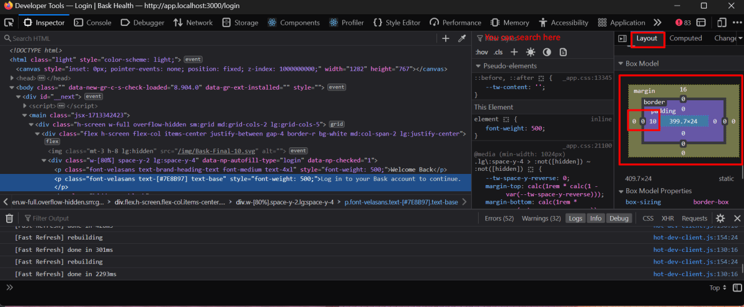Click the 399.7×24 content size box
744x307 pixels.
coord(683,121)
